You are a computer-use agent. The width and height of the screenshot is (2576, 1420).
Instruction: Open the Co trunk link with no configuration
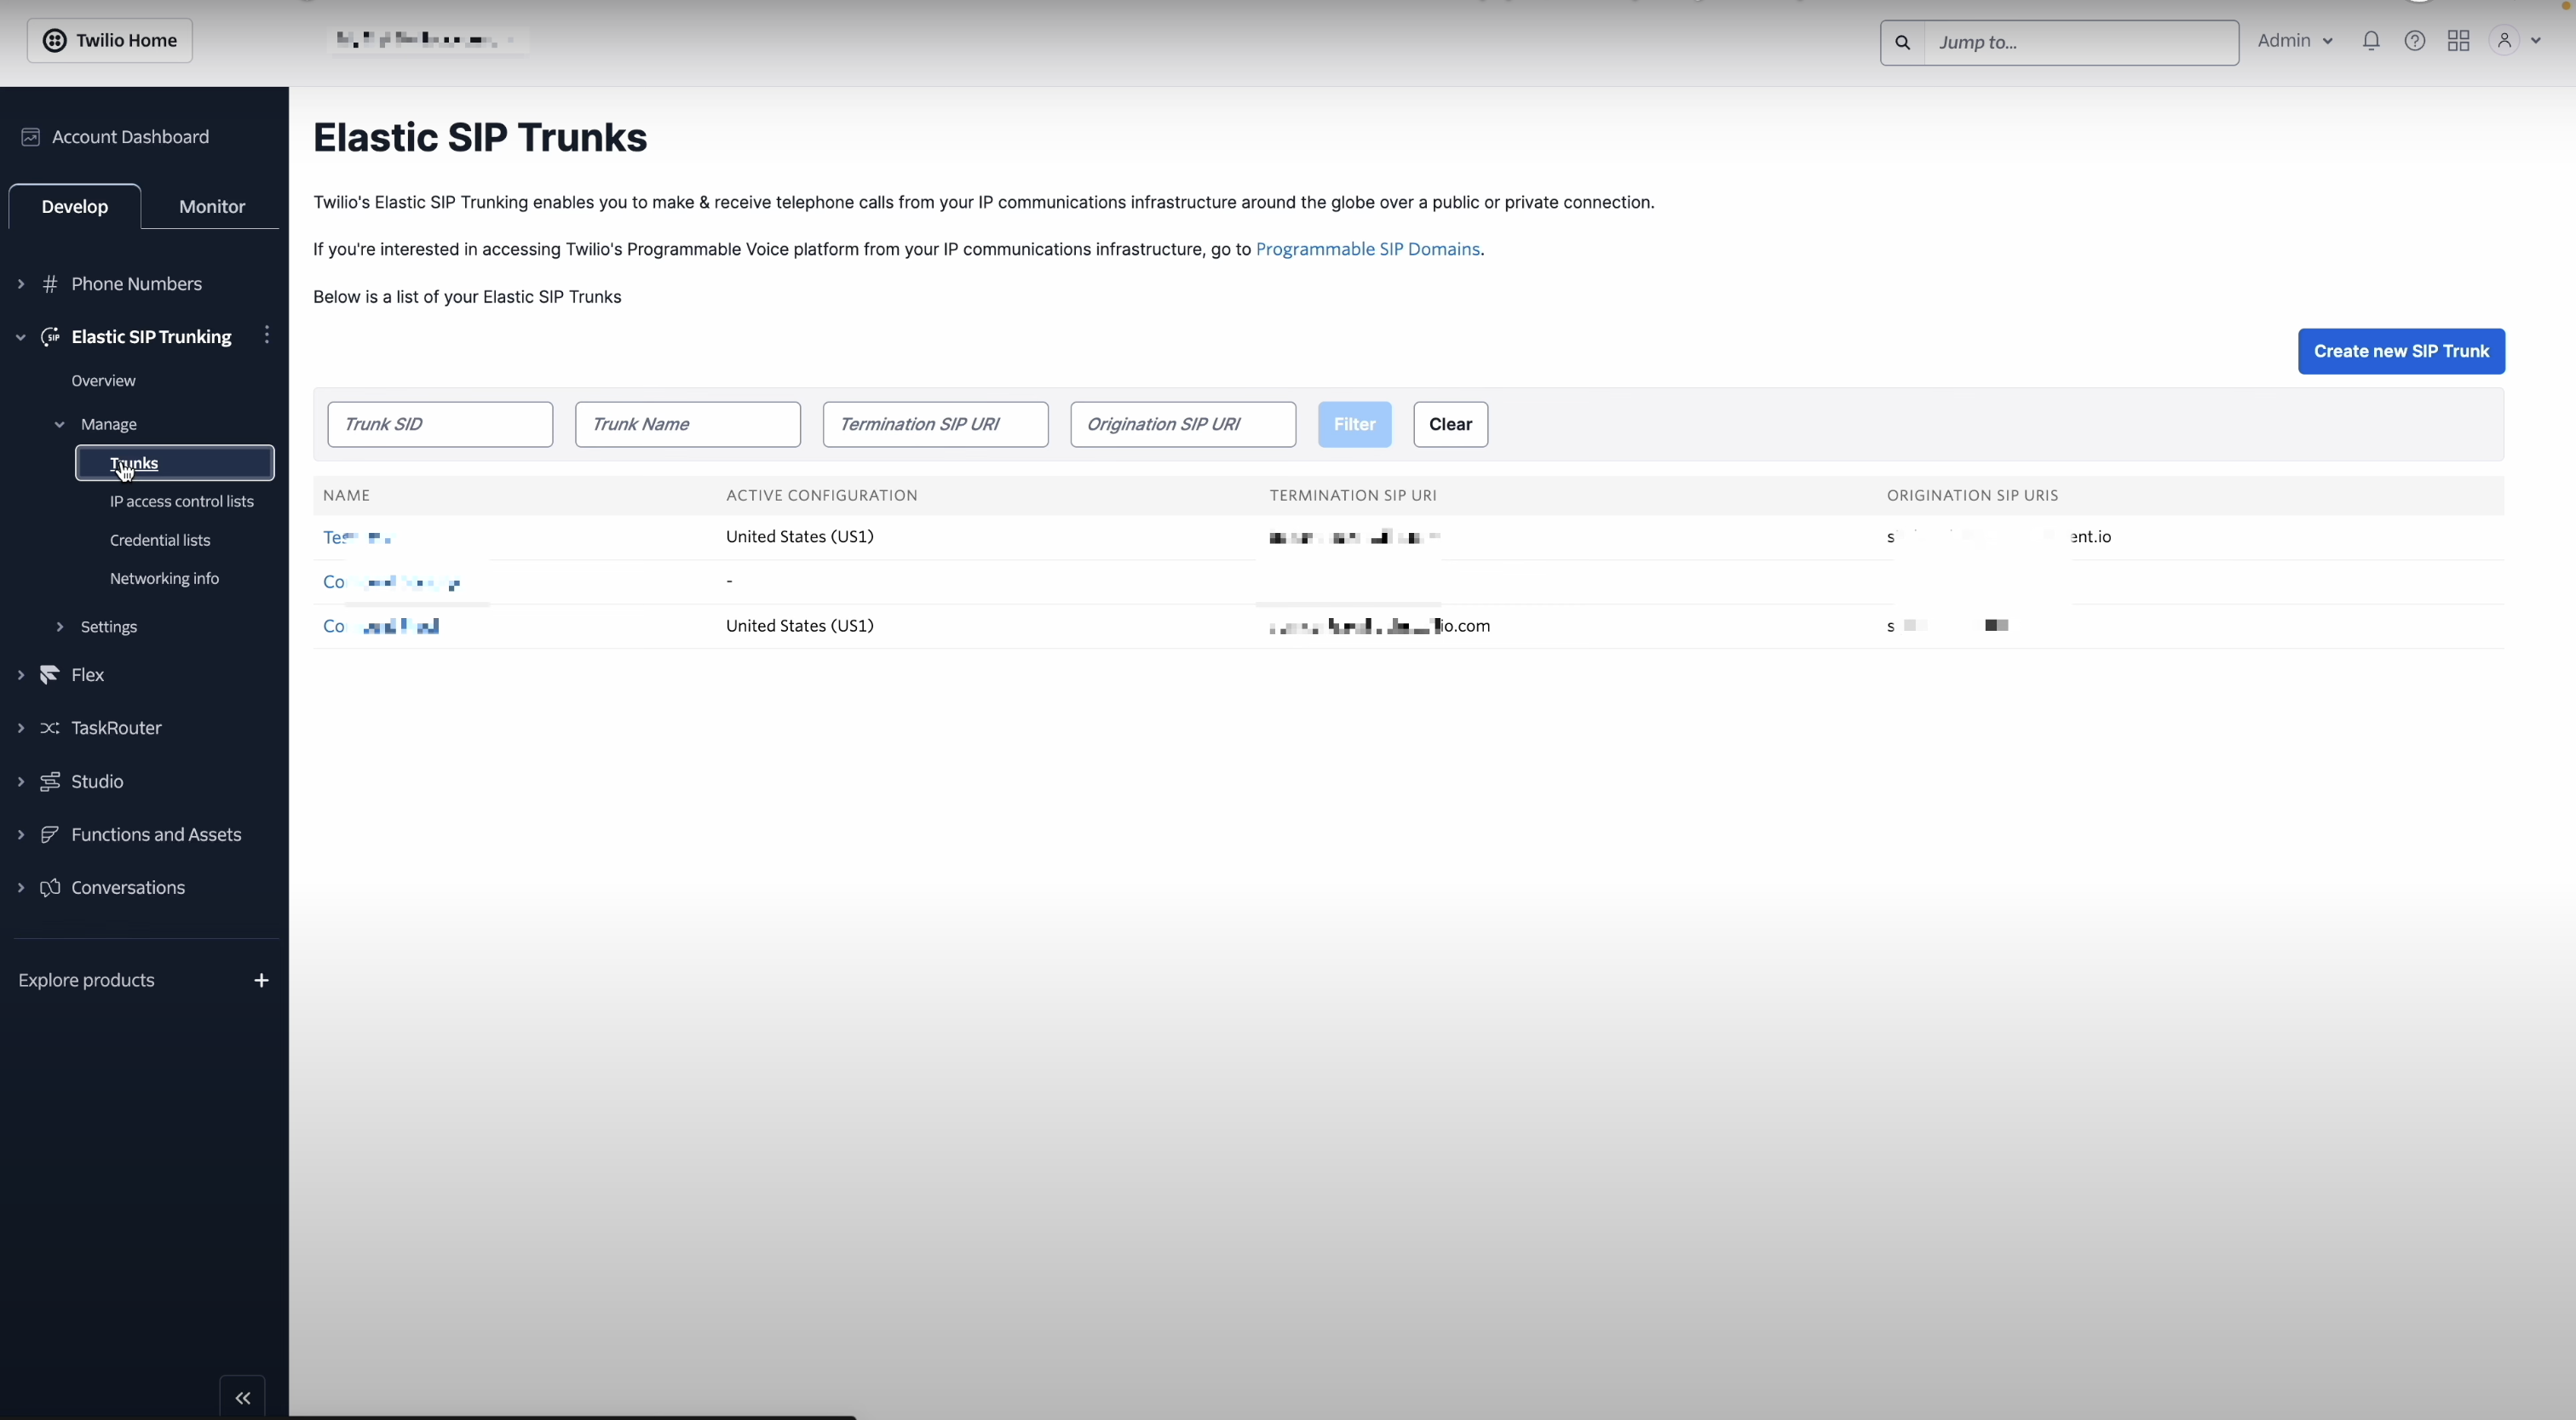coord(391,582)
